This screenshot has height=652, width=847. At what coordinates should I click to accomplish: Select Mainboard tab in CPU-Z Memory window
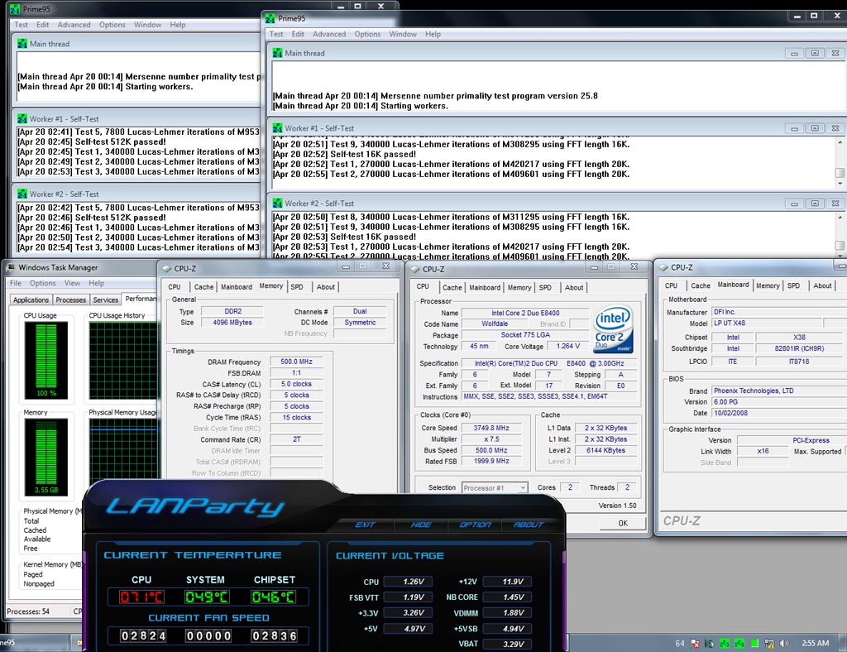(x=236, y=287)
